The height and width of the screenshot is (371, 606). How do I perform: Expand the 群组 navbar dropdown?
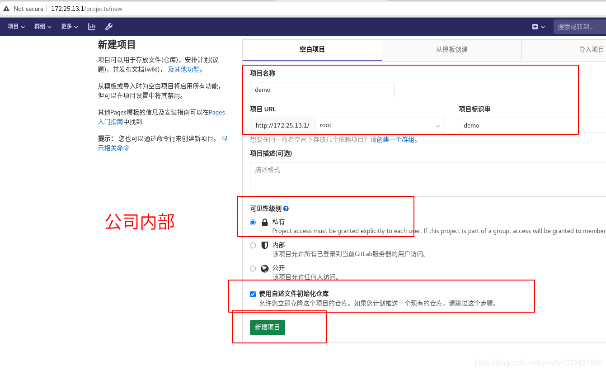click(x=43, y=27)
